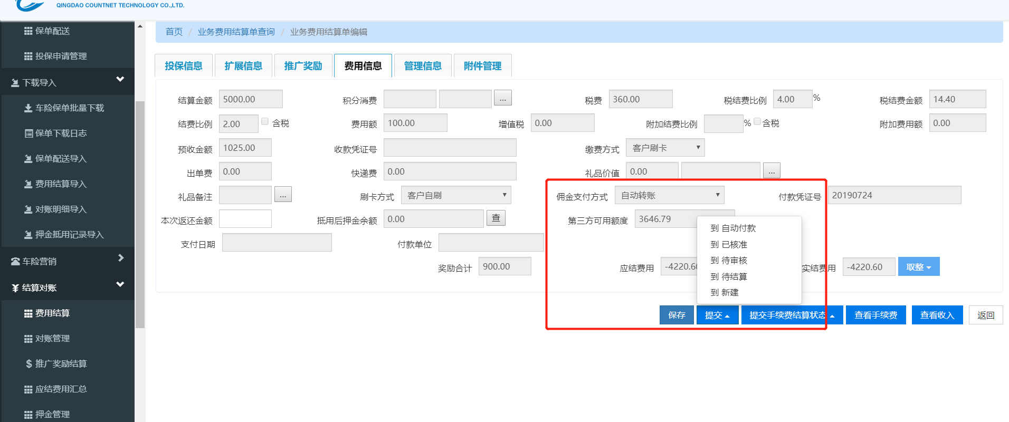Go to 首页 breadcrumb link
Image resolution: width=1009 pixels, height=422 pixels.
[174, 32]
